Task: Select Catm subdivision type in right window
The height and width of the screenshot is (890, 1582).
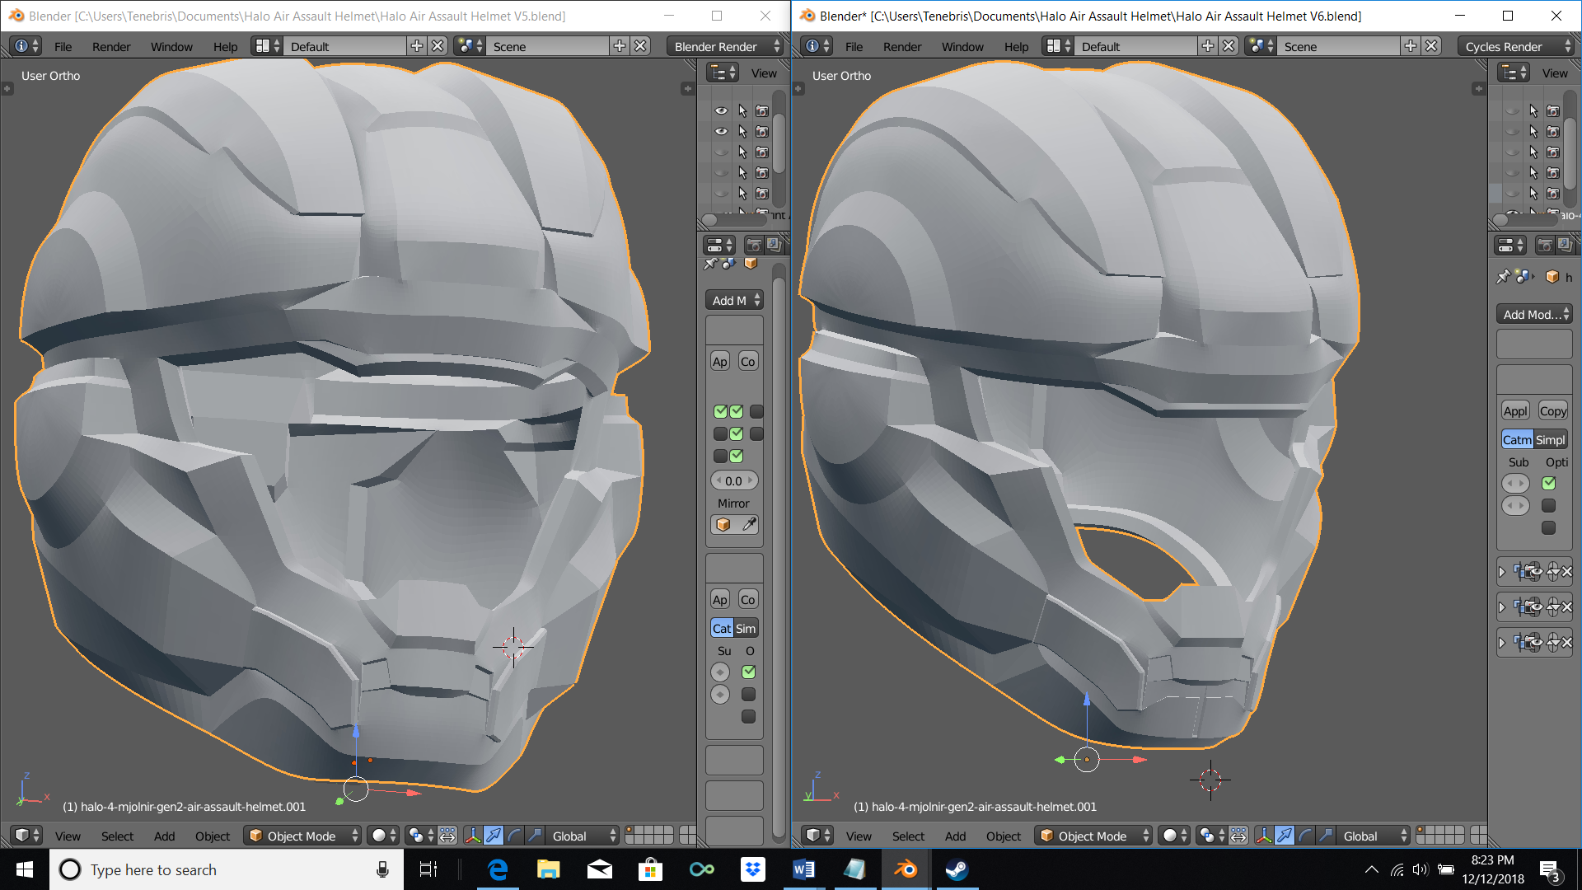Action: click(x=1517, y=439)
